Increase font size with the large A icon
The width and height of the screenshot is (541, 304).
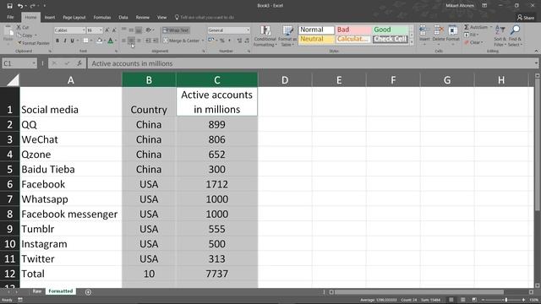pos(107,30)
